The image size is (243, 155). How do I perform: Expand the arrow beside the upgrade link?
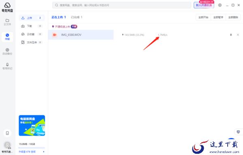(x=44, y=152)
